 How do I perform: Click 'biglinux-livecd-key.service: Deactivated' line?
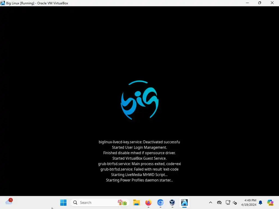tap(139, 142)
